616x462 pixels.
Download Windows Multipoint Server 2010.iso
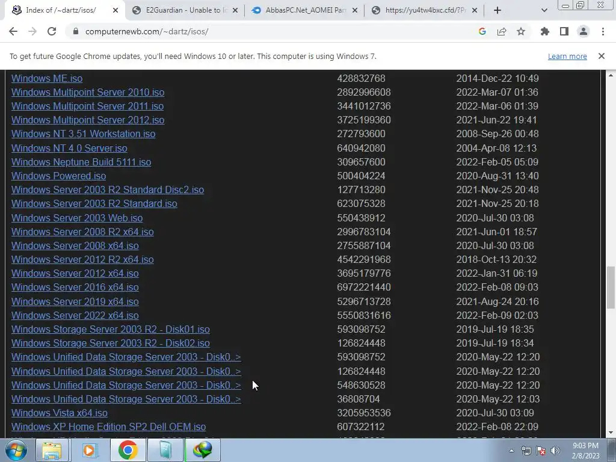coord(88,92)
